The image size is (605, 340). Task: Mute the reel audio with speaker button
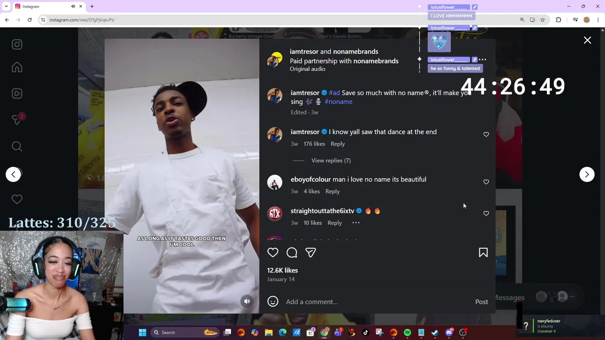coord(247,301)
